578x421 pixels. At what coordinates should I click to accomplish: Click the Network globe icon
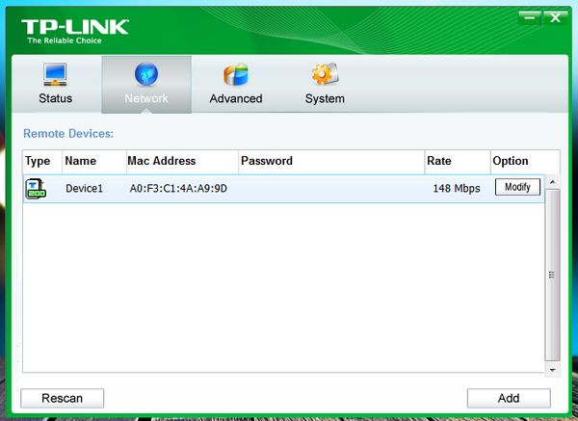[x=146, y=74]
